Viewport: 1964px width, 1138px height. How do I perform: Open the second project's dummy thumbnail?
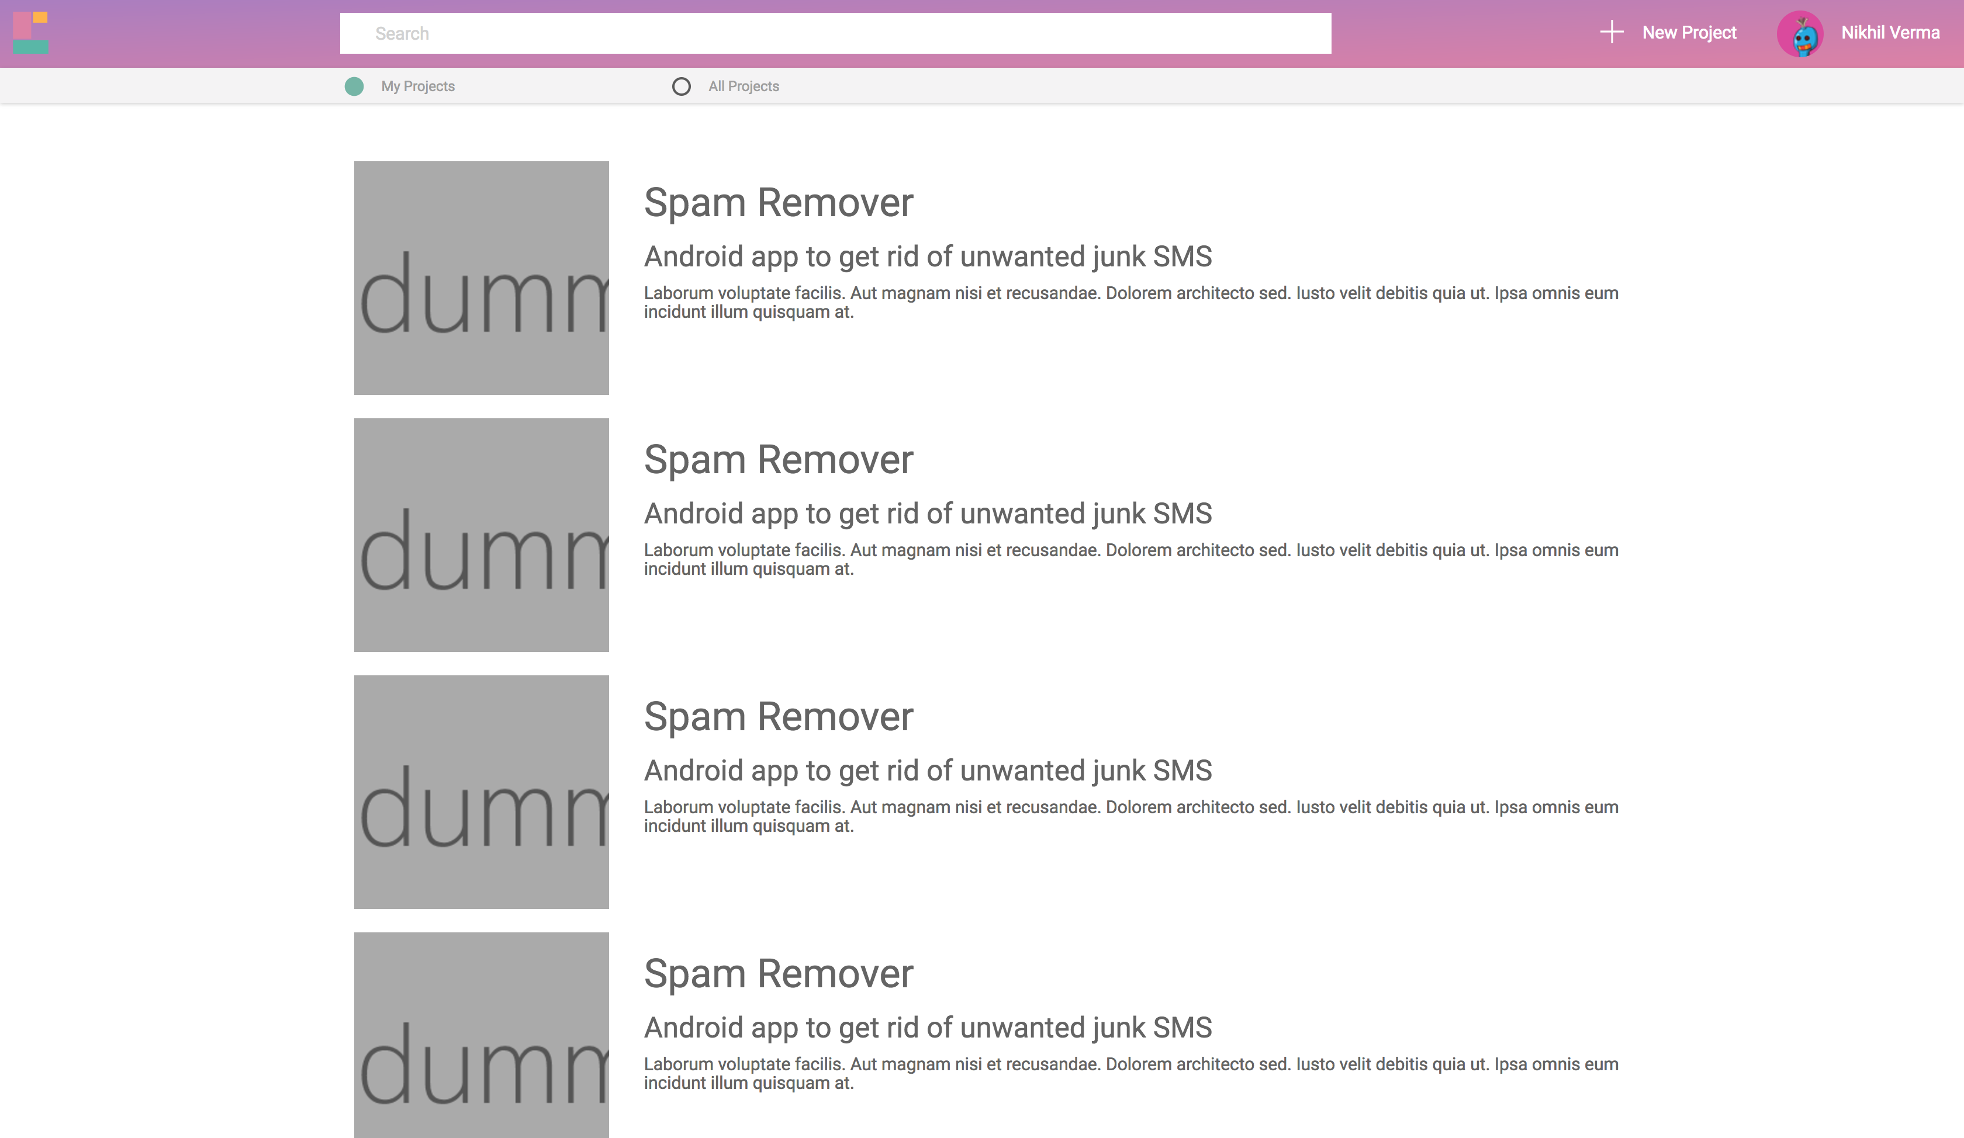click(x=481, y=535)
